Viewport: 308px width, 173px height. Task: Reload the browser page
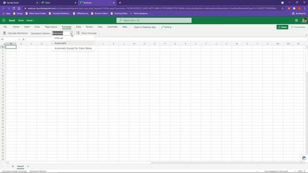pyautogui.click(x=14, y=9)
